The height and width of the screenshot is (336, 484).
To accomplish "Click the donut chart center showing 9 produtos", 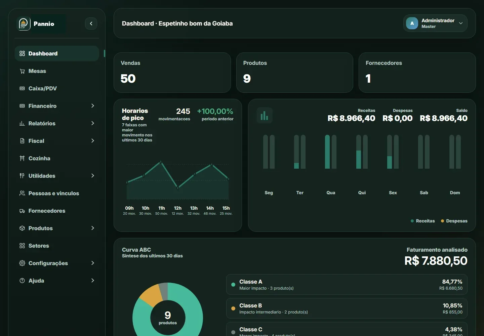I will point(168,318).
